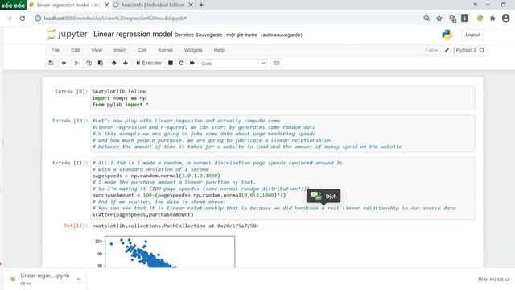Image resolution: width=515 pixels, height=290 pixels.
Task: Open the Widgets menu
Action: [x=193, y=50]
